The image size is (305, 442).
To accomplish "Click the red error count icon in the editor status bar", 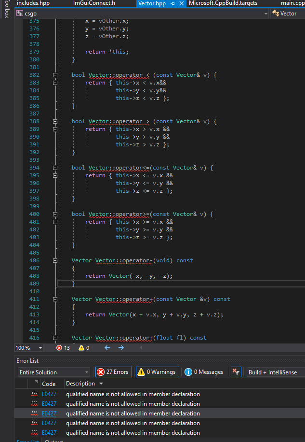I will point(59,347).
